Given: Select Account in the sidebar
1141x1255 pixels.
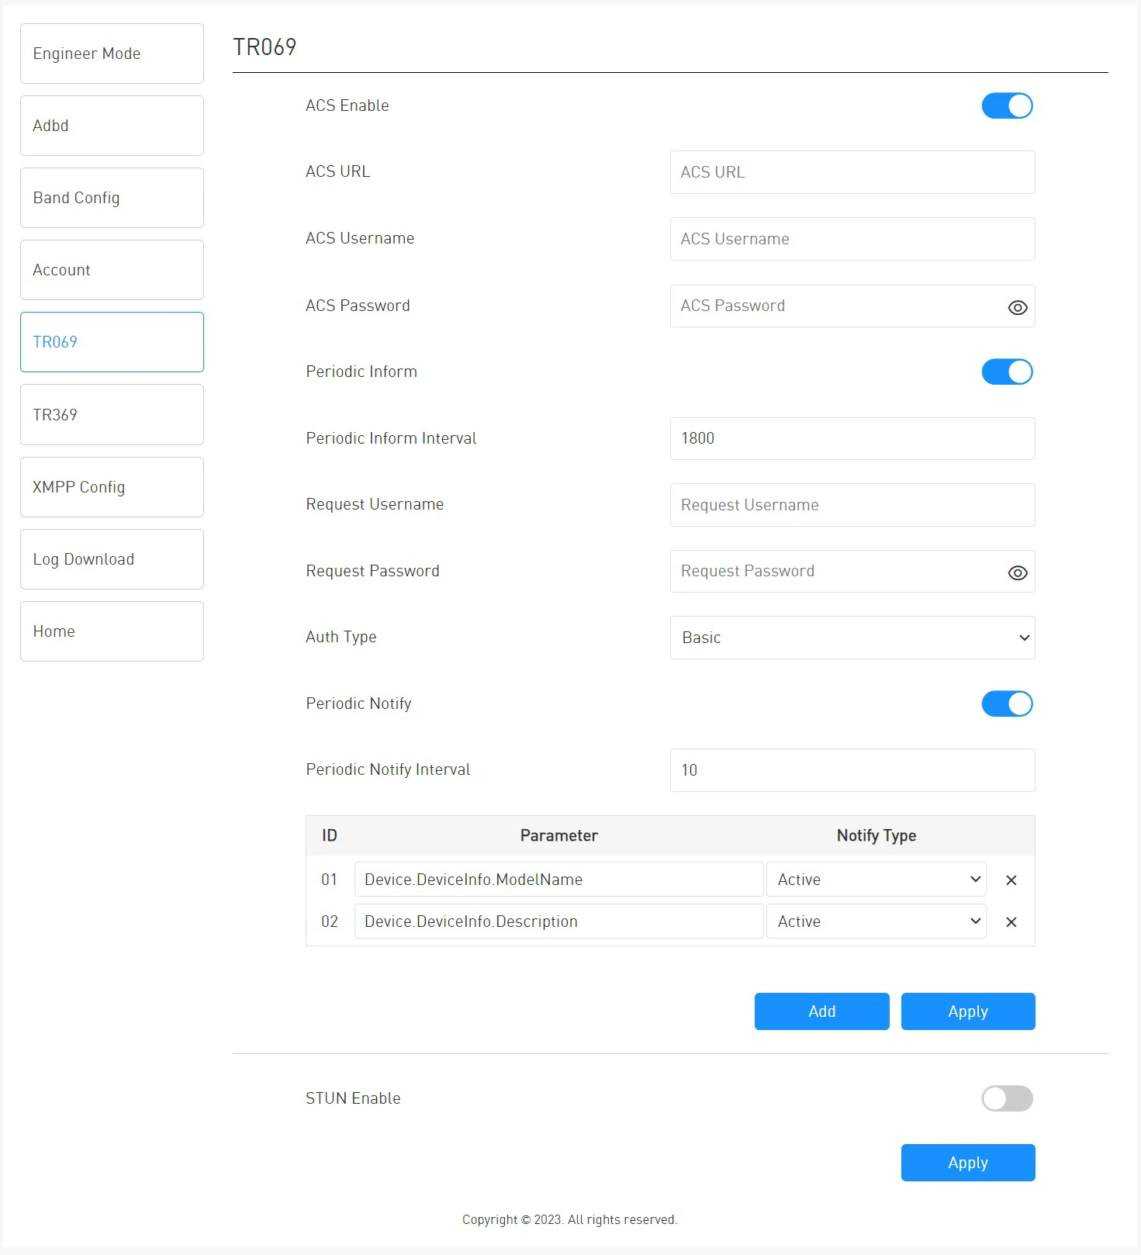Looking at the screenshot, I should click(x=112, y=270).
